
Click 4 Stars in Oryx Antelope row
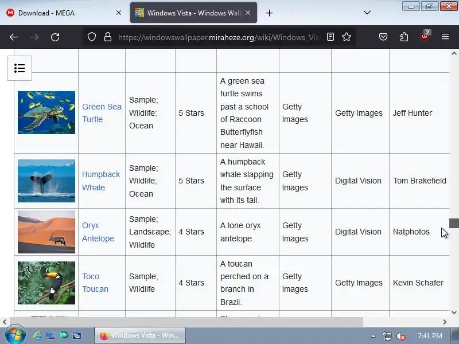(191, 232)
